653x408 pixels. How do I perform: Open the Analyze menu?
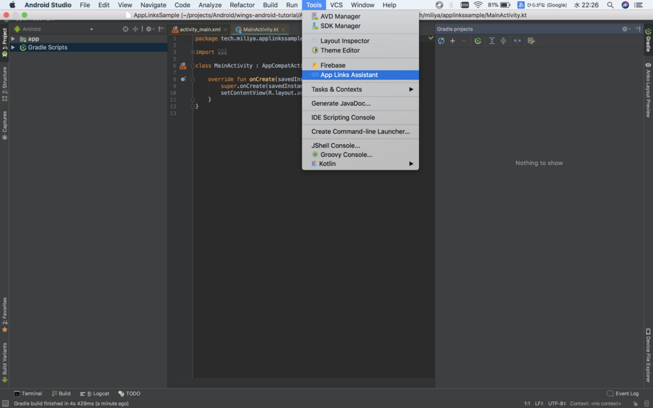tap(210, 5)
